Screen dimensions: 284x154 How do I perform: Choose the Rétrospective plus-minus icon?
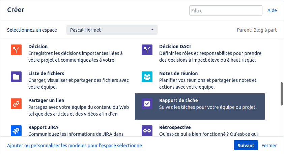(147, 131)
